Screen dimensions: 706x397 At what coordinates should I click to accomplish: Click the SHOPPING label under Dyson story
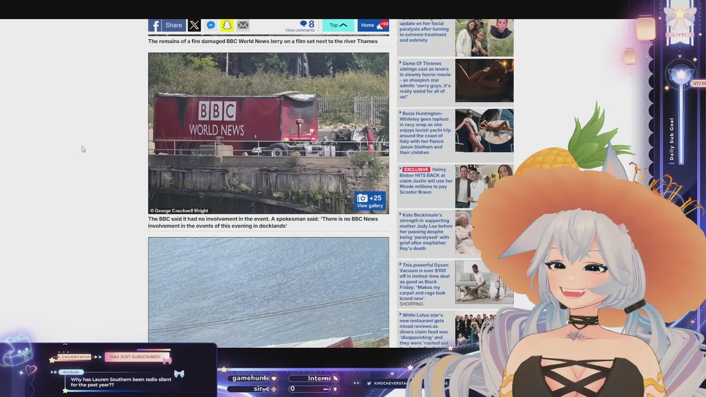[x=411, y=304]
